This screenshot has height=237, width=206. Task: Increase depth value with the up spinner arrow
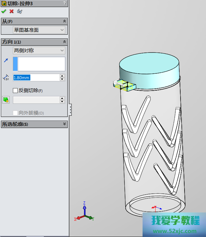tap(62, 76)
